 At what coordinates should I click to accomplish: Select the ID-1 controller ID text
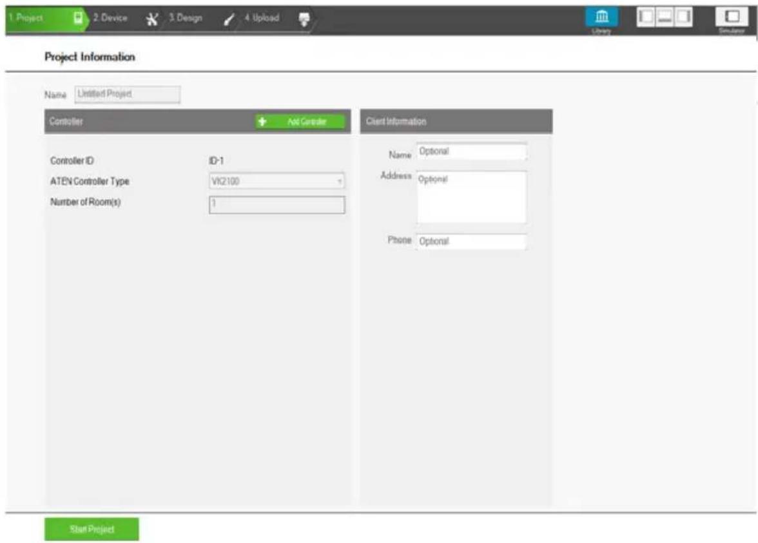pos(216,161)
